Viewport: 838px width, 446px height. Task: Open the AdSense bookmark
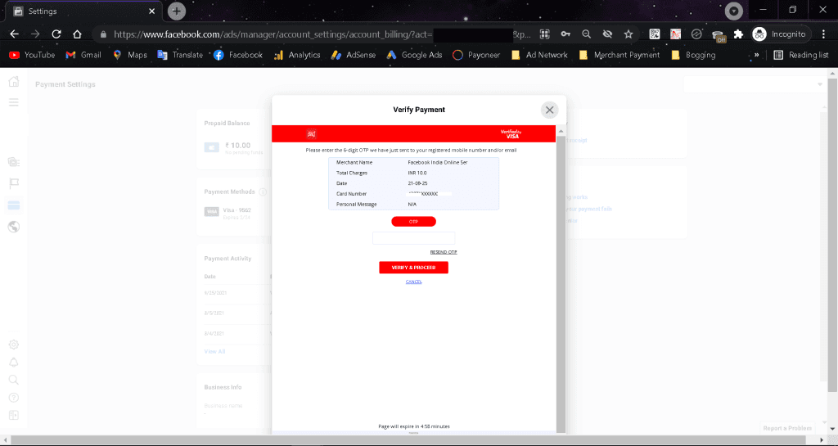click(354, 55)
